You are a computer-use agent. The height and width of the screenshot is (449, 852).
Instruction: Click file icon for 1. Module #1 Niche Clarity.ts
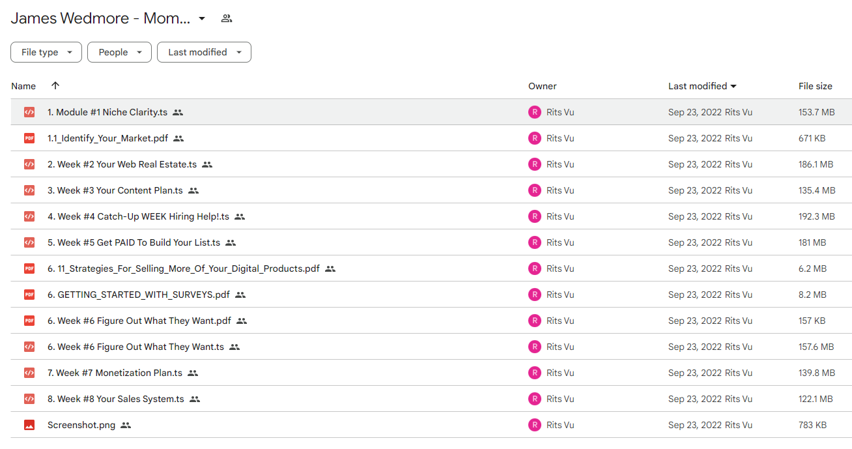click(29, 112)
